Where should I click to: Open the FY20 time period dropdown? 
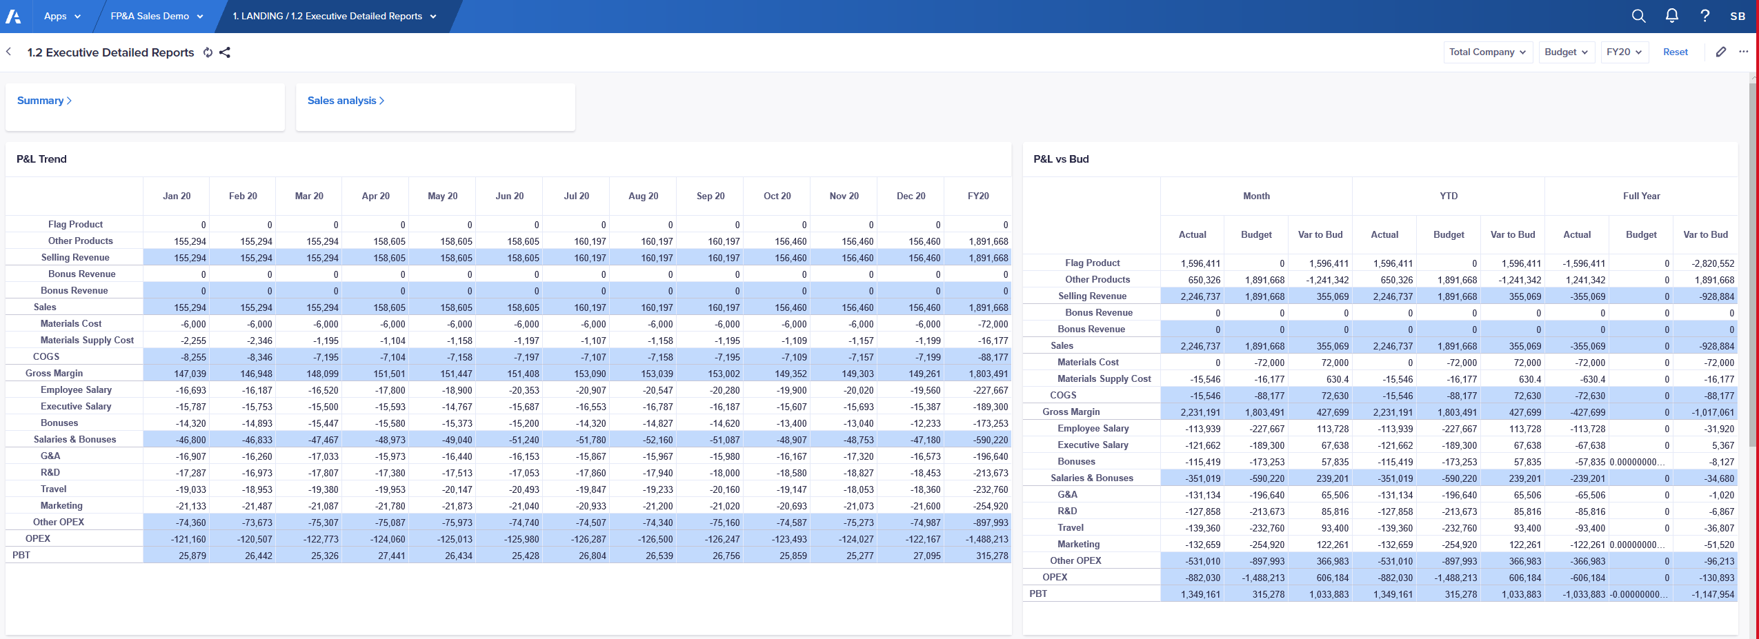[x=1624, y=52]
